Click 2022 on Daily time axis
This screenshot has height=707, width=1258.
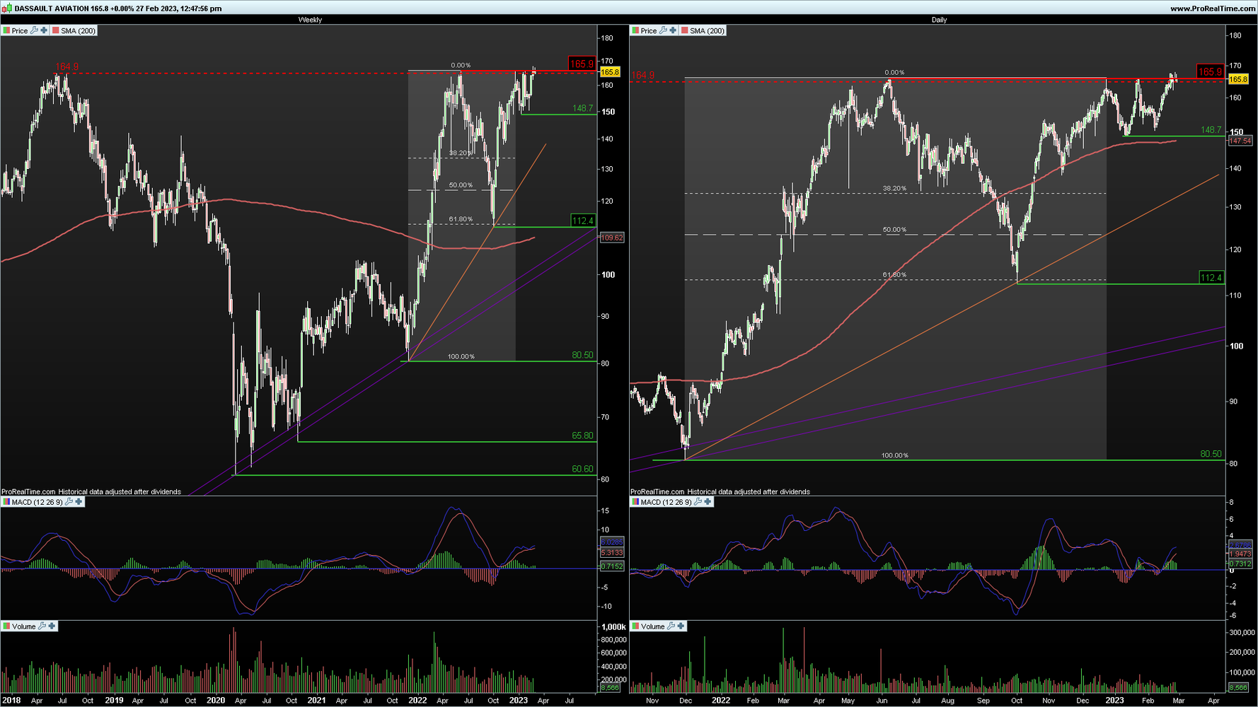(x=720, y=701)
